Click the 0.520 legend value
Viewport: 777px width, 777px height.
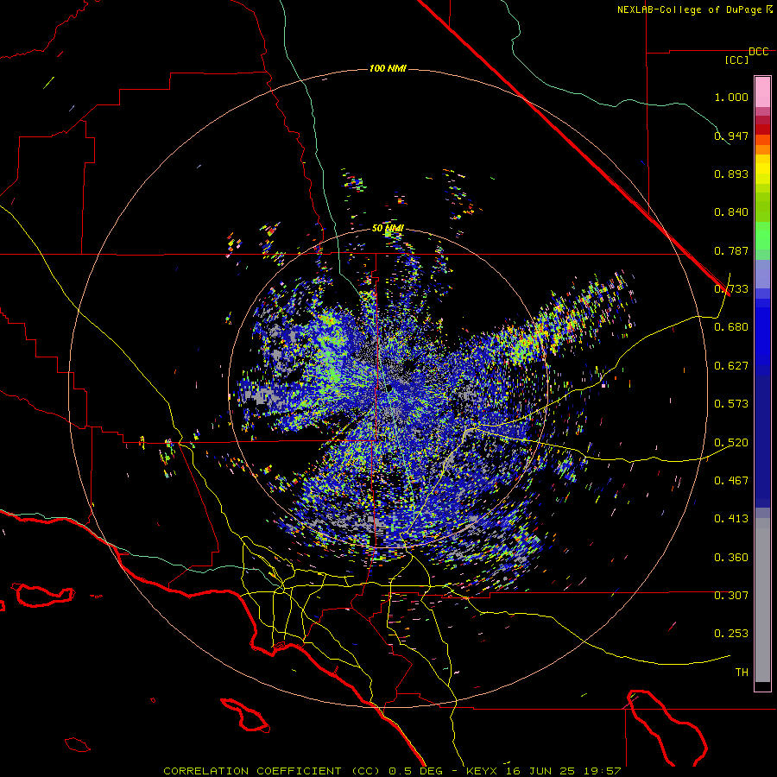(x=731, y=443)
